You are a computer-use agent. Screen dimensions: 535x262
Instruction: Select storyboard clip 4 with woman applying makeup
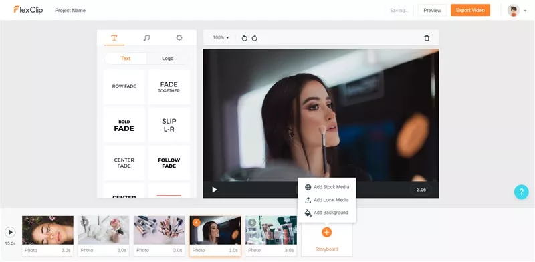coord(215,230)
